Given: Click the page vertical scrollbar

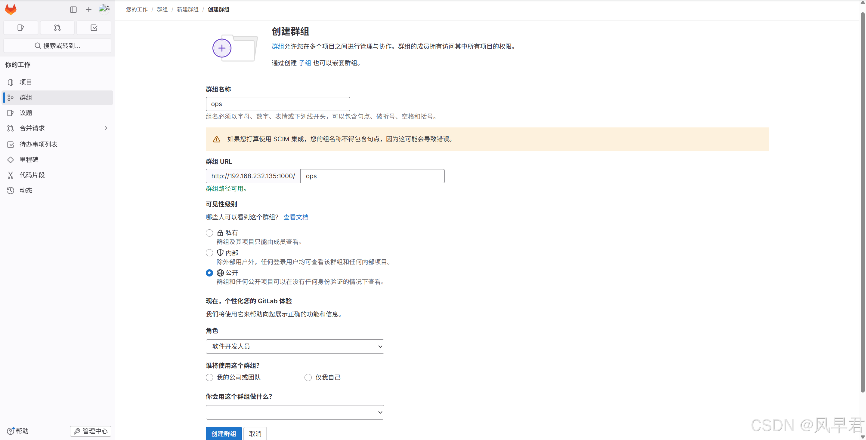Looking at the screenshot, I should 862,202.
